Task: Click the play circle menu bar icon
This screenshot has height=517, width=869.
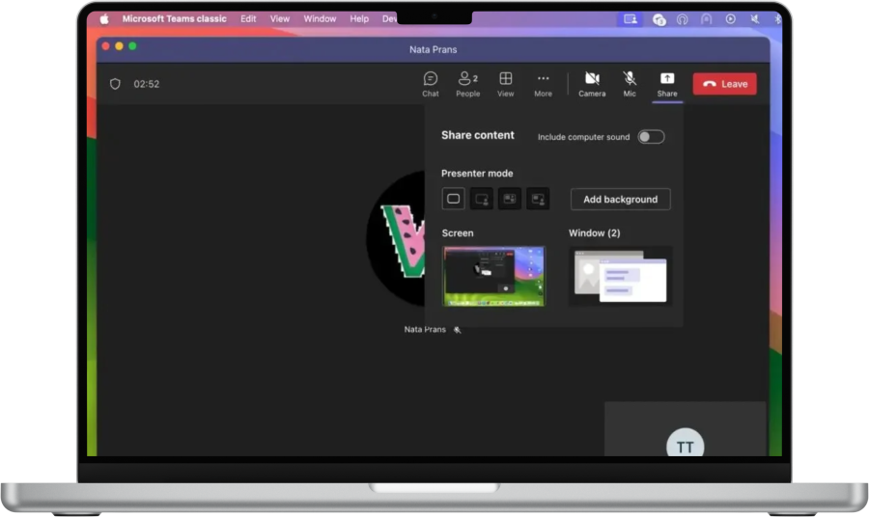Action: (x=731, y=19)
